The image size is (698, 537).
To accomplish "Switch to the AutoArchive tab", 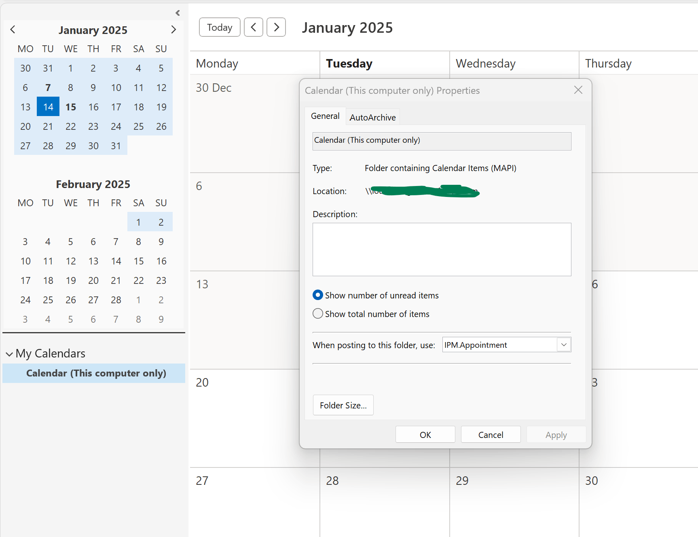I will click(372, 117).
